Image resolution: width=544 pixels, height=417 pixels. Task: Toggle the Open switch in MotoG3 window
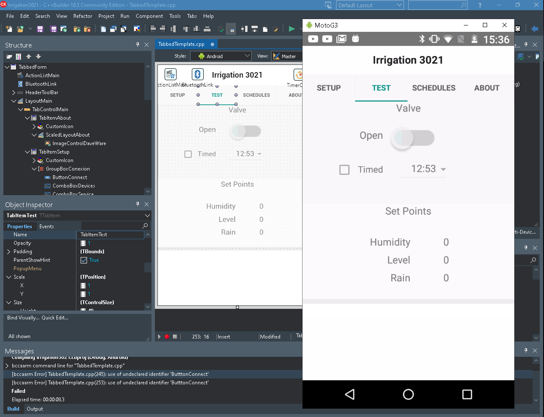(413, 137)
